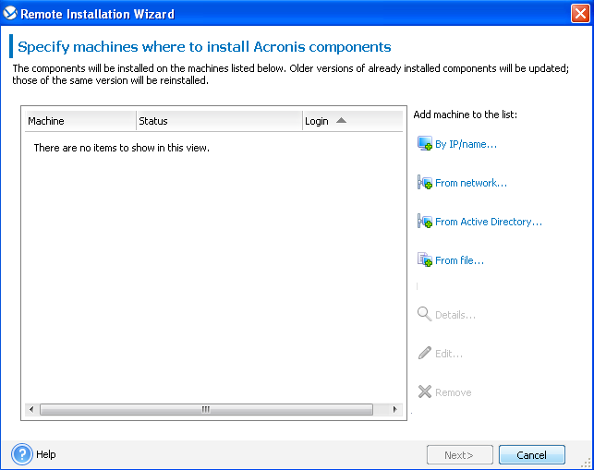The width and height of the screenshot is (594, 470).
Task: Click the 'There are no items' message
Action: click(x=122, y=148)
